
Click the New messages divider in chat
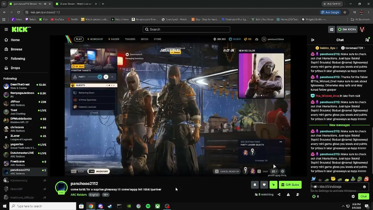pyautogui.click(x=339, y=125)
